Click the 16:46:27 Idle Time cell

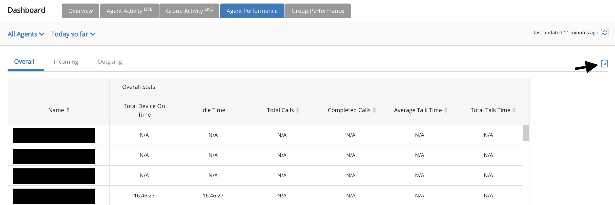click(x=213, y=195)
